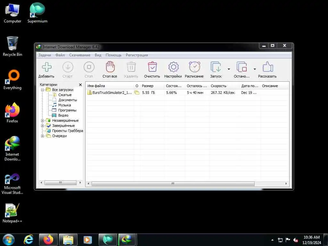
Task: Click the download list horizontal scrollbar thumb
Action: [x=173, y=184]
